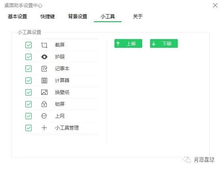The width and height of the screenshot is (221, 169).
Task: Uncheck the 截屏 checkbox
Action: [x=29, y=45]
